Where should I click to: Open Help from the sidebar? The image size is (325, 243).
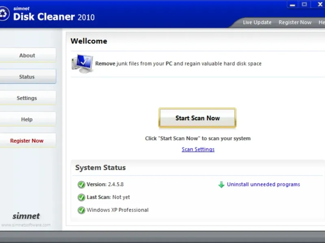pos(27,119)
